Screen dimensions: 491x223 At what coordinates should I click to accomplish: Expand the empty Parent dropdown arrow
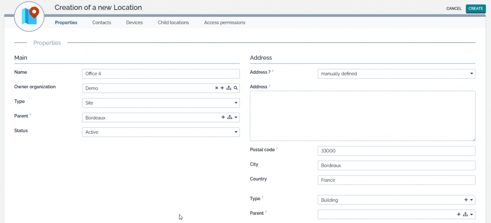472,215
